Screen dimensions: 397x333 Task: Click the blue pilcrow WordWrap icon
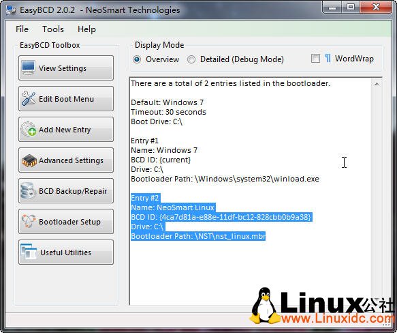point(328,59)
